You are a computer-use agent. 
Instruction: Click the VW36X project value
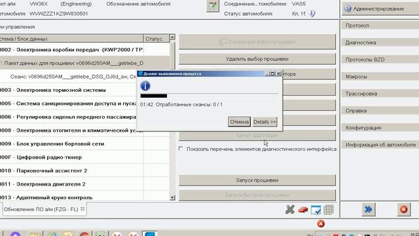pyautogui.click(x=39, y=4)
